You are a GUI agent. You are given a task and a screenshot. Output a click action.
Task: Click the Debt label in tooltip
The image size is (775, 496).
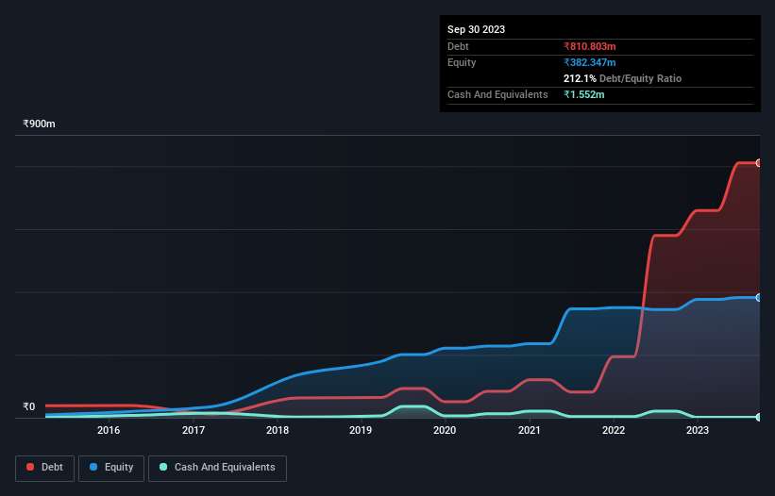[x=458, y=46]
